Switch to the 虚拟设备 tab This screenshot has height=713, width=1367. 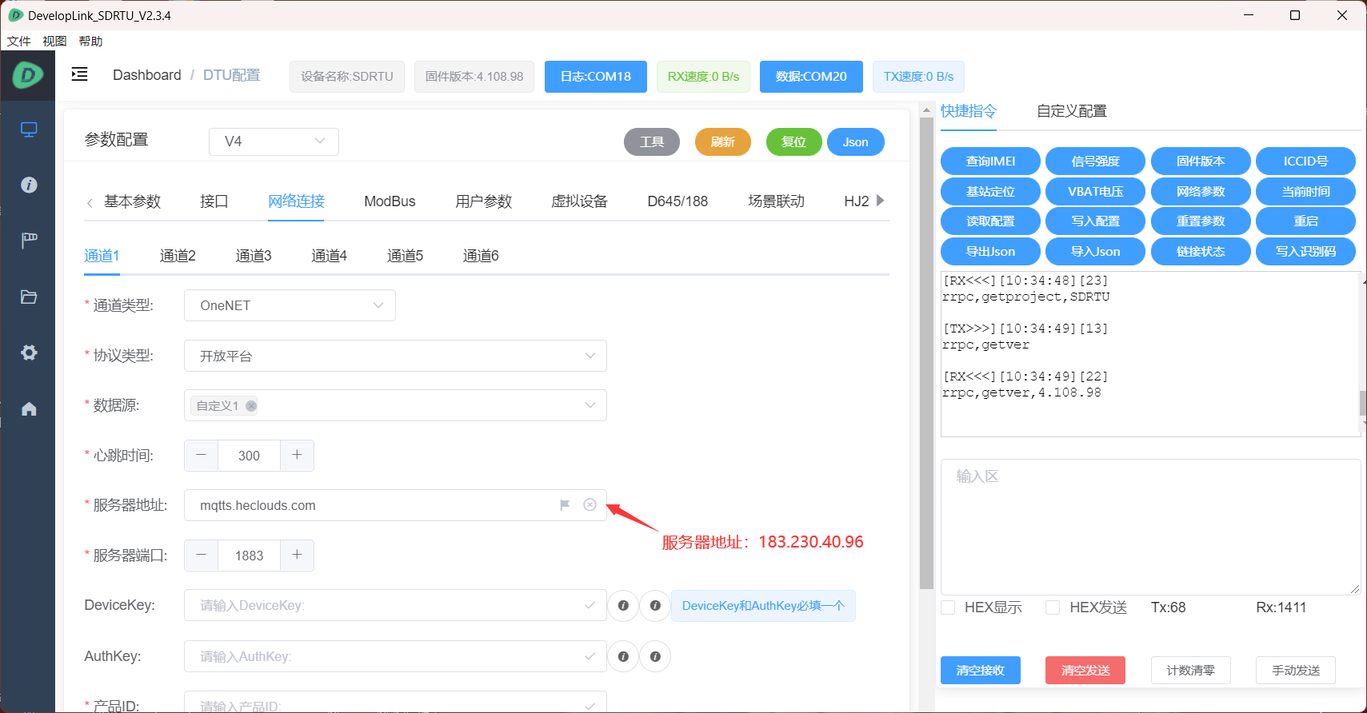579,201
